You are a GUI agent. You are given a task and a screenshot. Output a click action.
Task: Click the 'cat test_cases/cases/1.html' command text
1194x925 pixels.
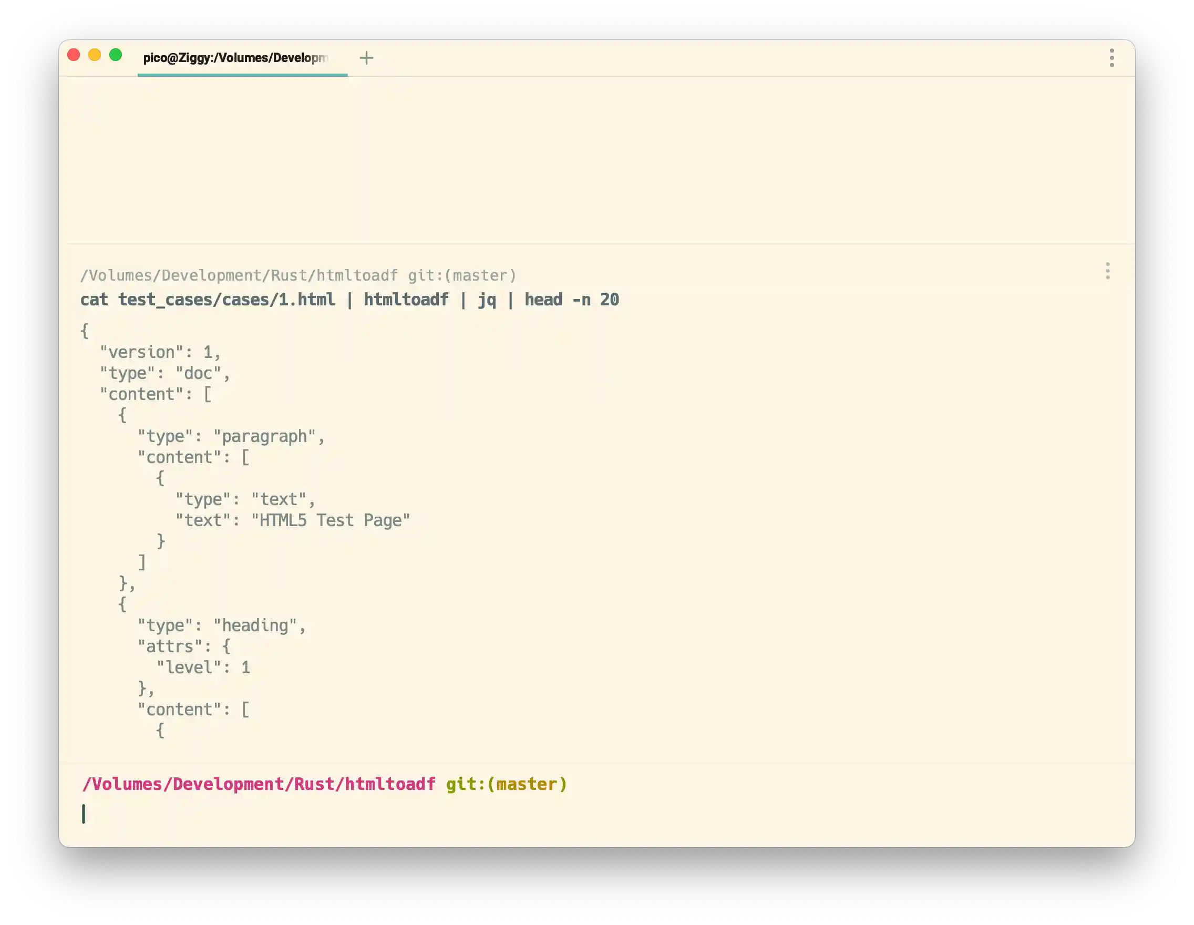(x=207, y=300)
